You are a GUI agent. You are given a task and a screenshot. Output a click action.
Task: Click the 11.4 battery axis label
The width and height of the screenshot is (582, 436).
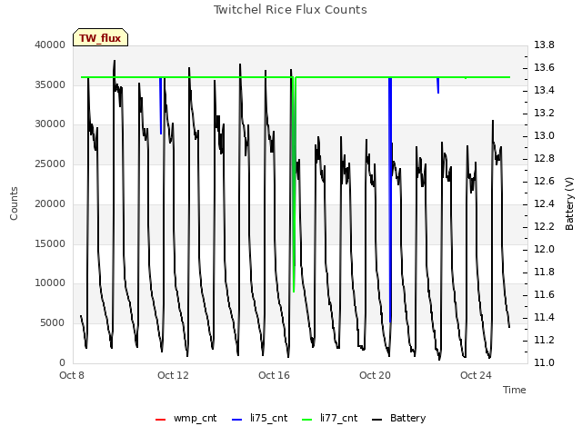544,317
